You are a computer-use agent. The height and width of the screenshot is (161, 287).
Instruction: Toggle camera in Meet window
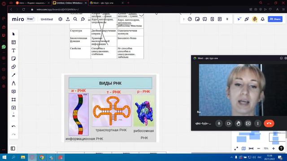pos(229,123)
